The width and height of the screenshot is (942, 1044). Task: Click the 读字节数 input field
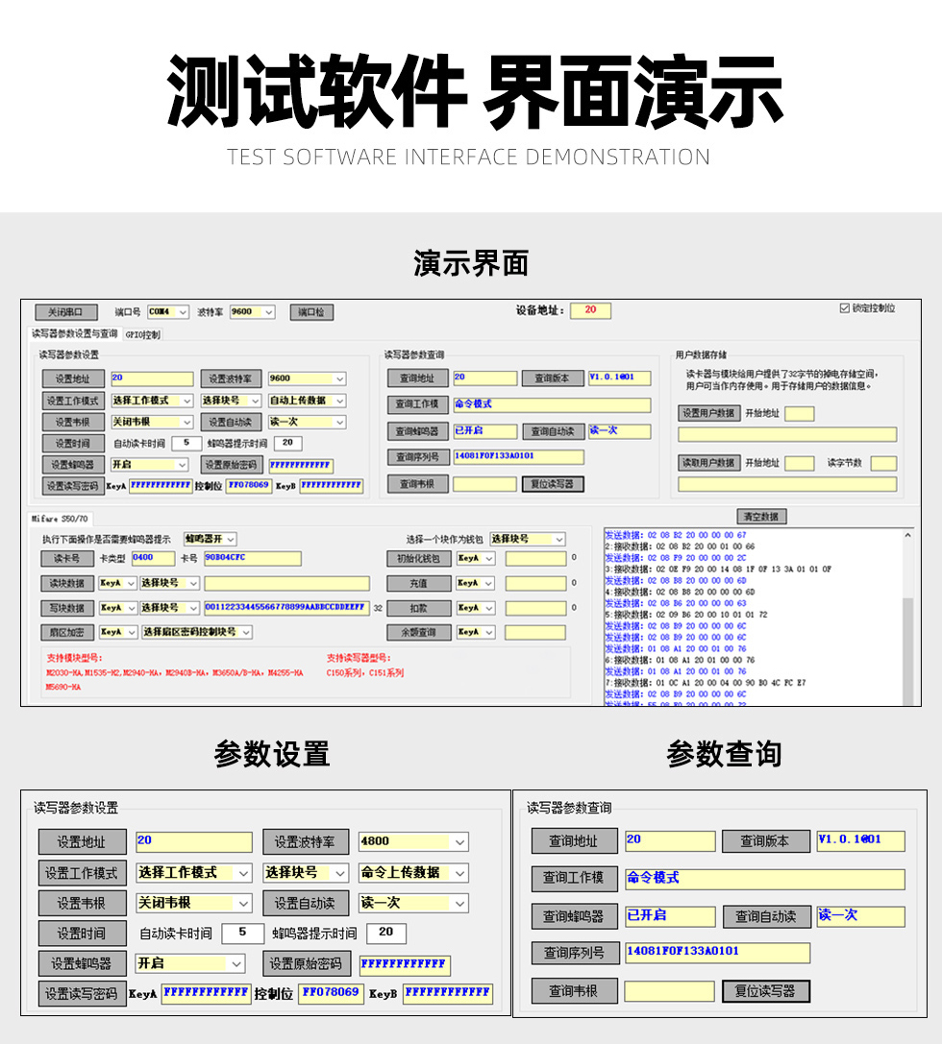(x=884, y=463)
